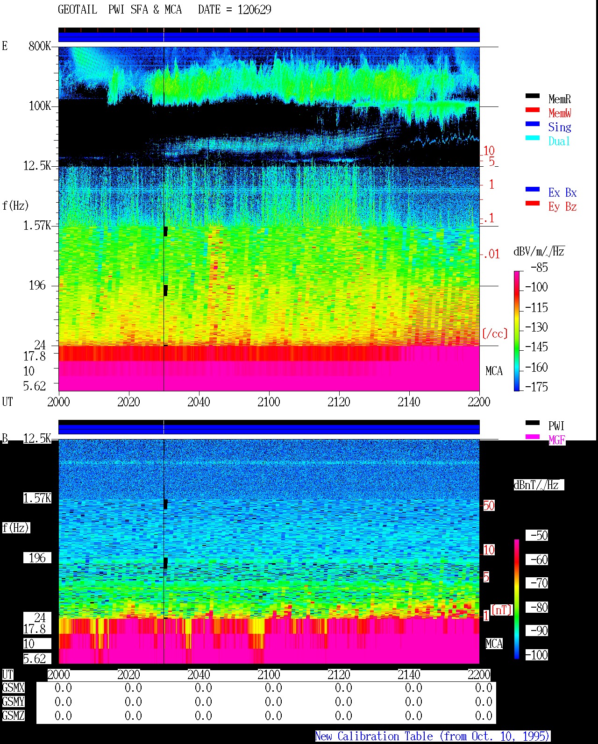Click the blue mode bar above the B spectrogram

269,429
